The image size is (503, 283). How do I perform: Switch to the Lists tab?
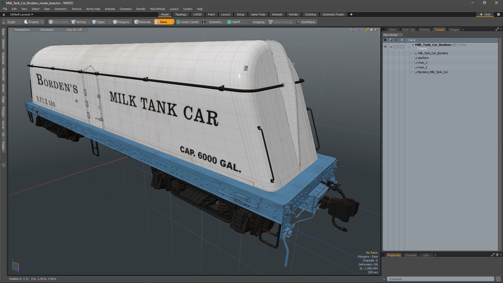426,255
